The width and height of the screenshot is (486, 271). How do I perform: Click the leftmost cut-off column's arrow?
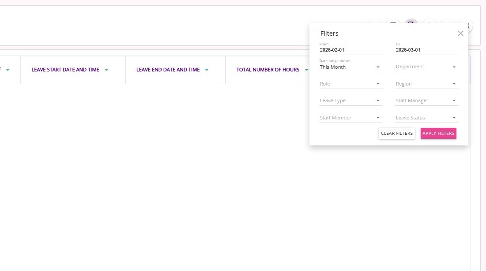tap(8, 70)
